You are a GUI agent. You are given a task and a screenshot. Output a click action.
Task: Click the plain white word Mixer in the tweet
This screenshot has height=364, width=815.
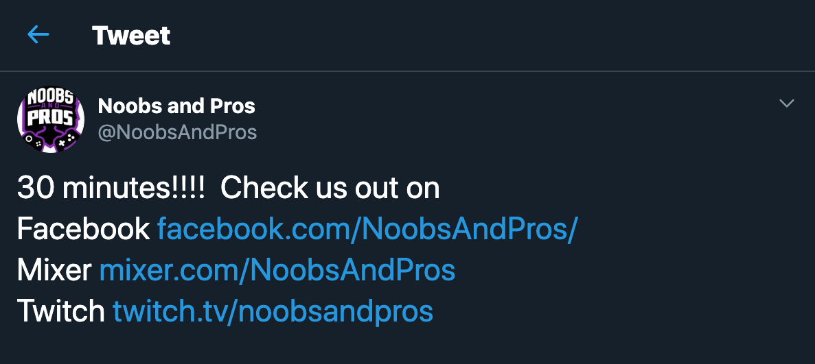point(54,270)
